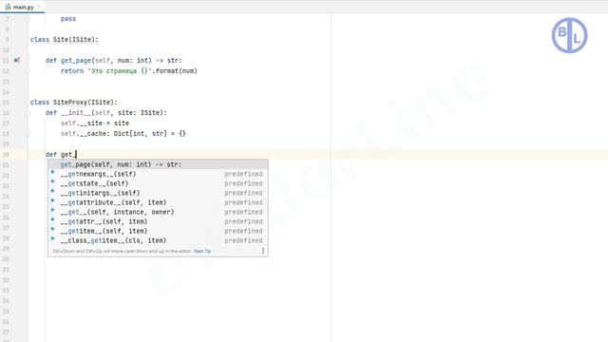Click the 'self.__site = site' line
This screenshot has height=342, width=608.
pyautogui.click(x=95, y=123)
